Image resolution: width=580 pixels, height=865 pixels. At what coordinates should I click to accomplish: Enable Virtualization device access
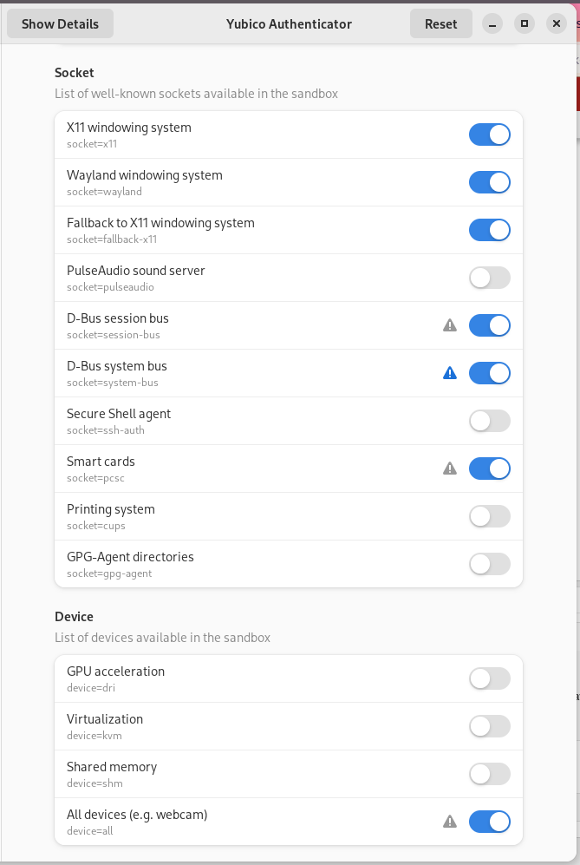tap(489, 726)
